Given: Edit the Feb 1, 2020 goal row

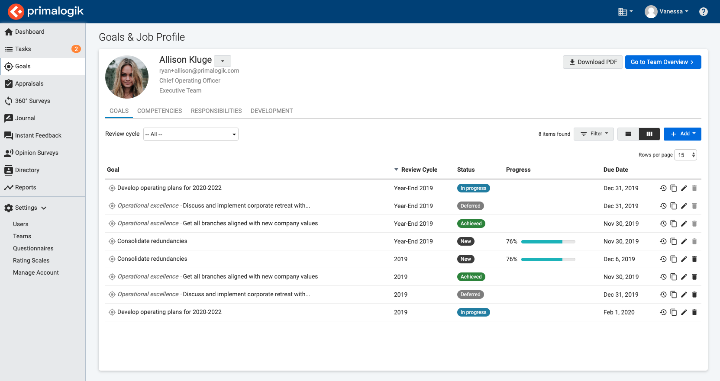Looking at the screenshot, I should pos(684,312).
